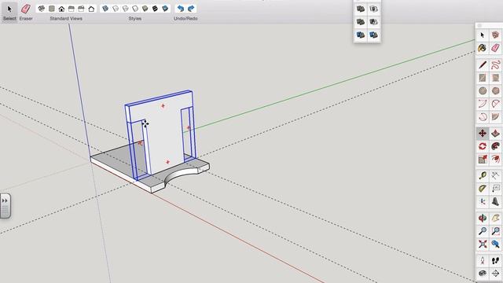This screenshot has width=503, height=283.
Task: Select the Follow Me tool
Action: pos(495,146)
